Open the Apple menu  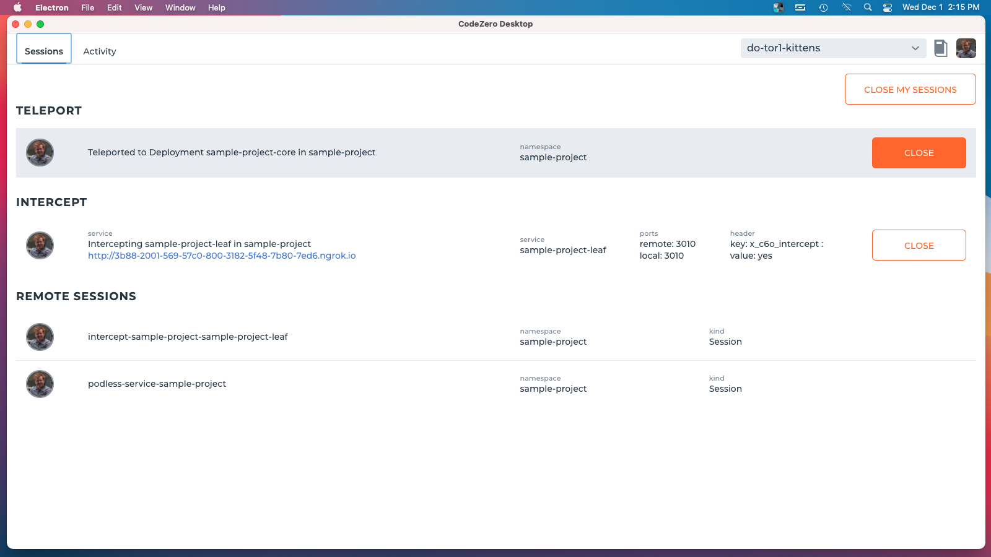click(x=17, y=7)
